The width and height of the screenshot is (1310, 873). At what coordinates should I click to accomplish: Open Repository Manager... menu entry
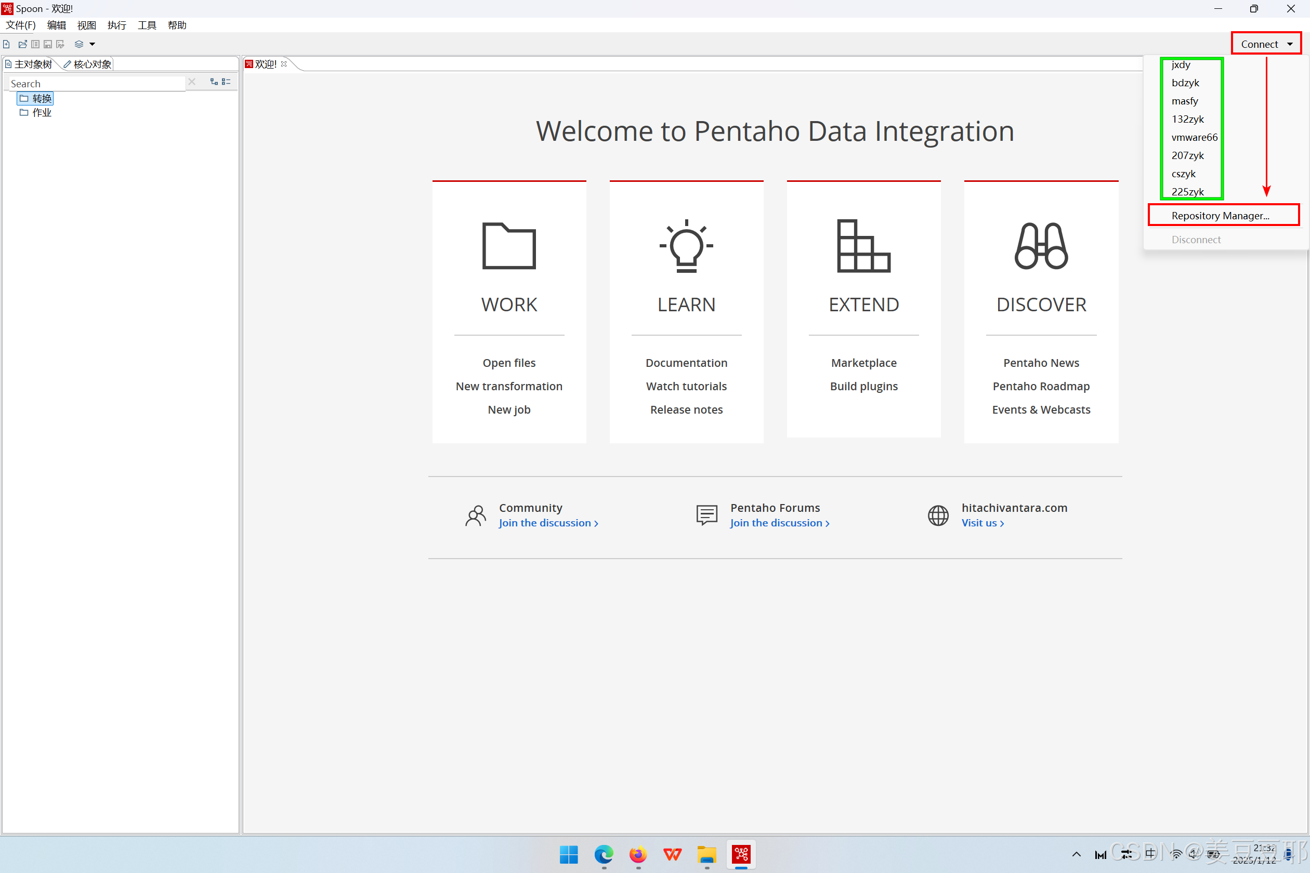[x=1220, y=216]
